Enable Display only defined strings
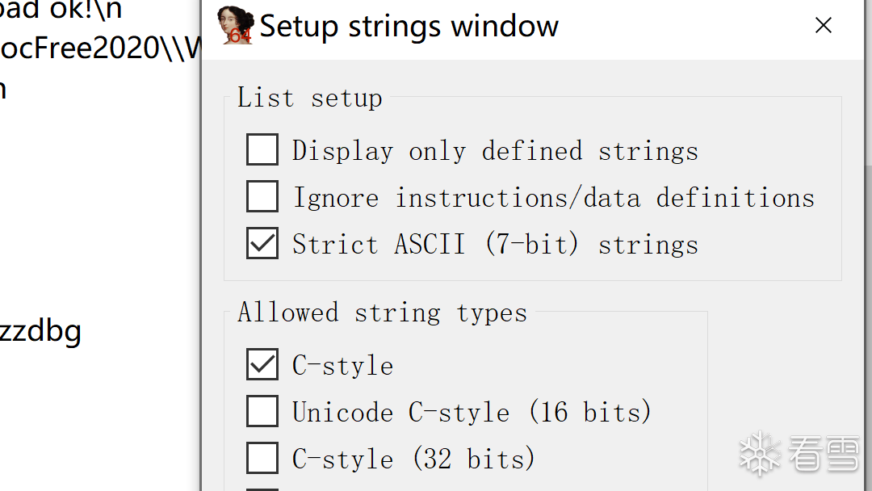The image size is (872, 491). point(262,150)
